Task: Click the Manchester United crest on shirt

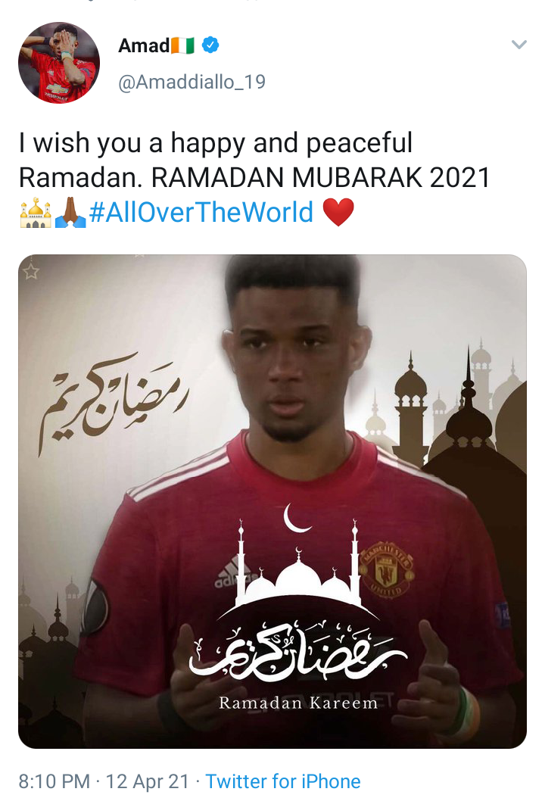Action: [x=387, y=570]
